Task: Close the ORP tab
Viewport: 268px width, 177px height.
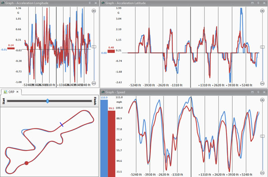Action: [x=17, y=92]
